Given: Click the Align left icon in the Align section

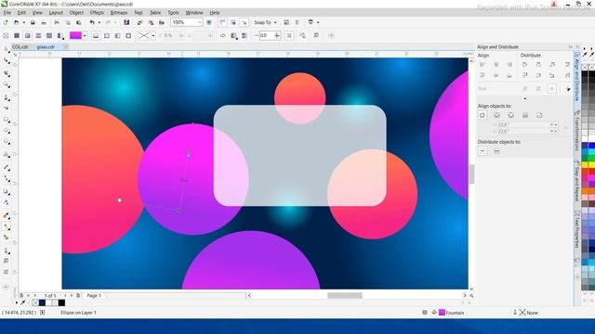Looking at the screenshot, I should tap(483, 65).
